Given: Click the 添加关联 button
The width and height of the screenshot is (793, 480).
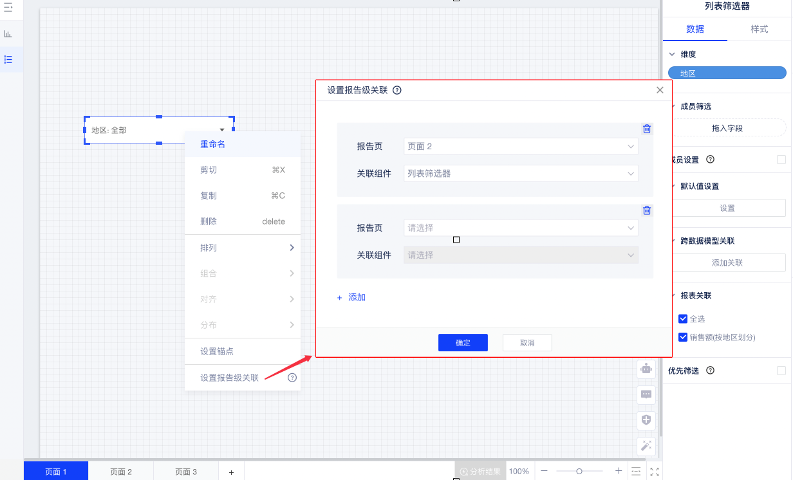Looking at the screenshot, I should tap(727, 263).
